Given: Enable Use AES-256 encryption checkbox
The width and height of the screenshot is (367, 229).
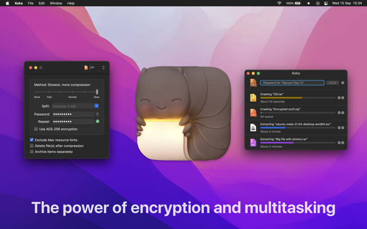Looking at the screenshot, I should [x=36, y=129].
